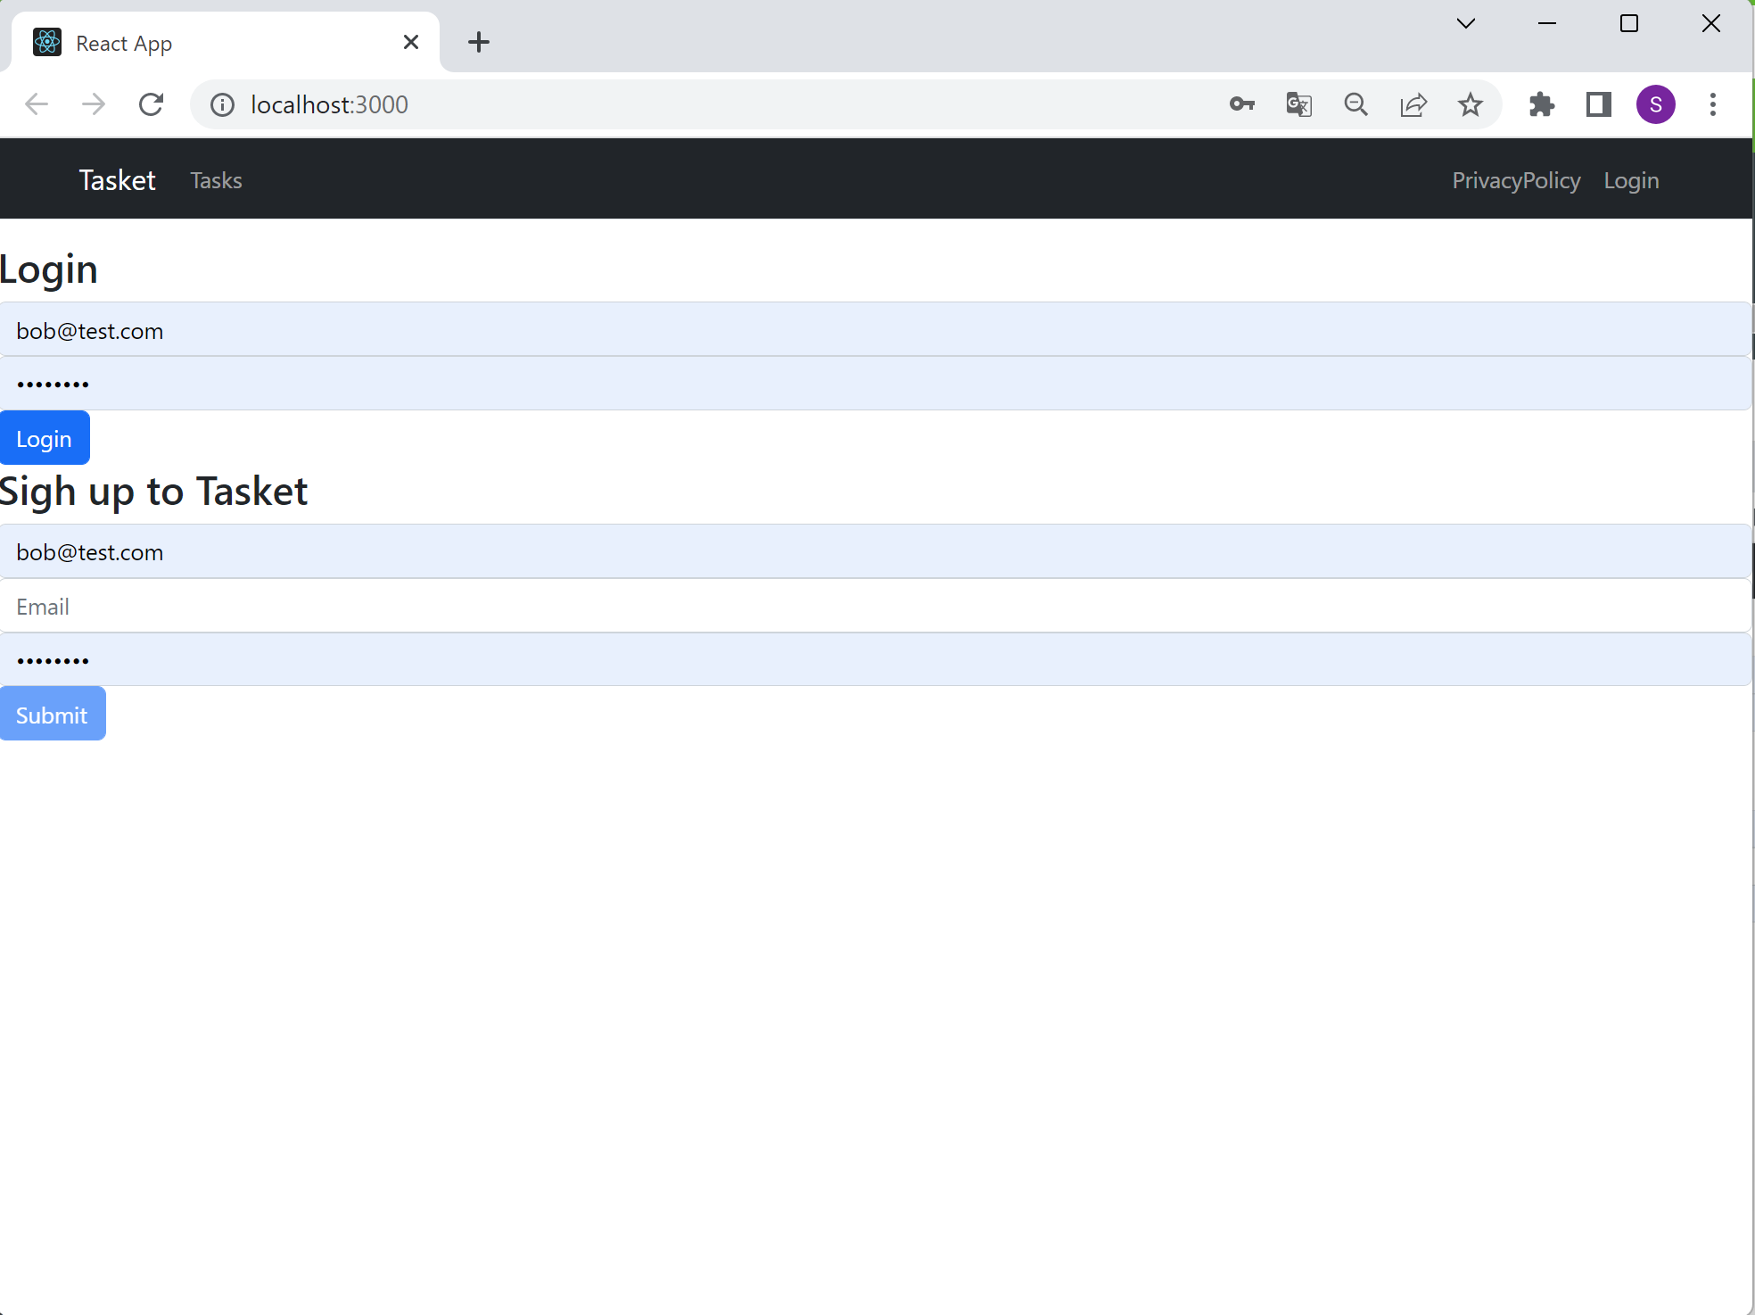
Task: Bookmark page with the star icon
Action: click(x=1470, y=104)
